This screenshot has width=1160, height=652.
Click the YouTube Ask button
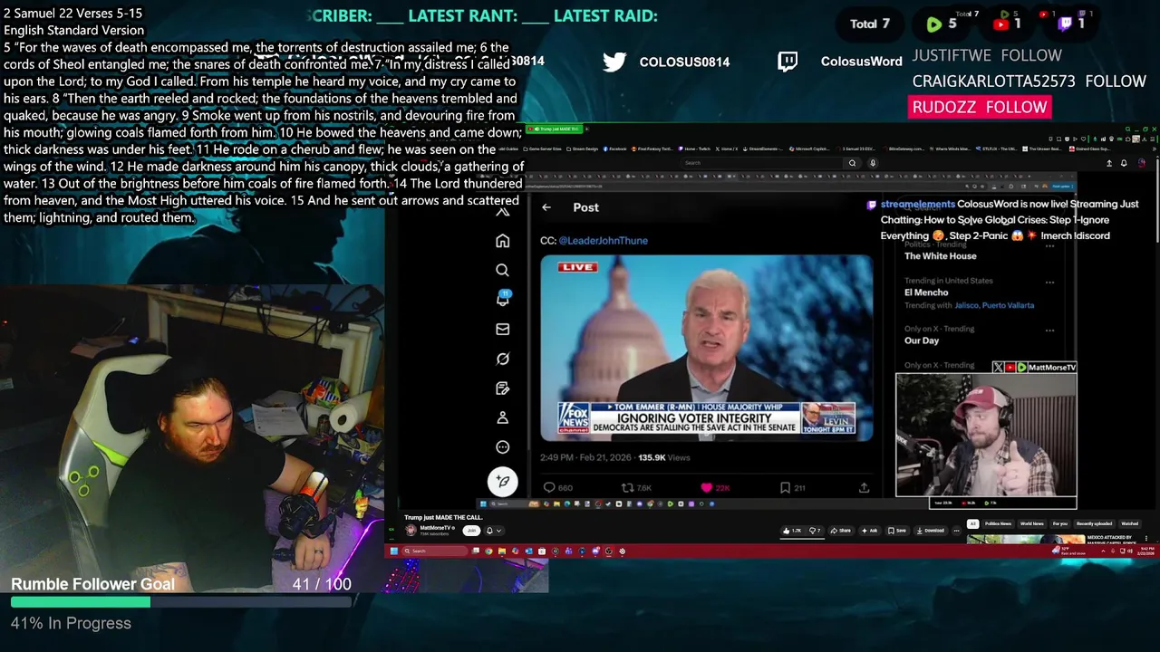coord(869,531)
